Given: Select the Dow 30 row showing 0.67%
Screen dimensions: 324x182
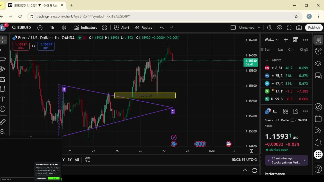Looking at the screenshot, I should point(287,83).
